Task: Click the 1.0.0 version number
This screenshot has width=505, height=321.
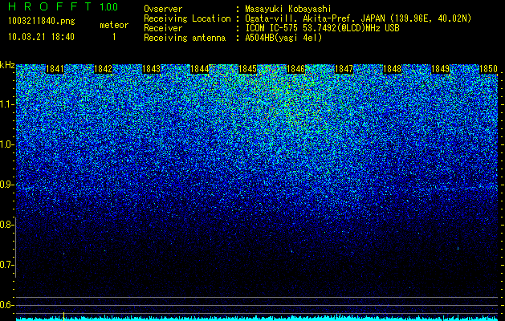Action: 109,6
